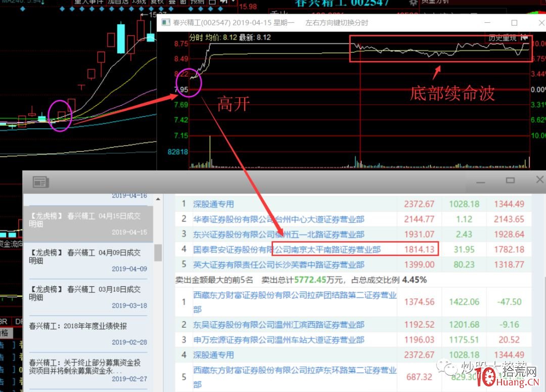Click the buy amount 1399.00
The image size is (546, 392).
419,265
